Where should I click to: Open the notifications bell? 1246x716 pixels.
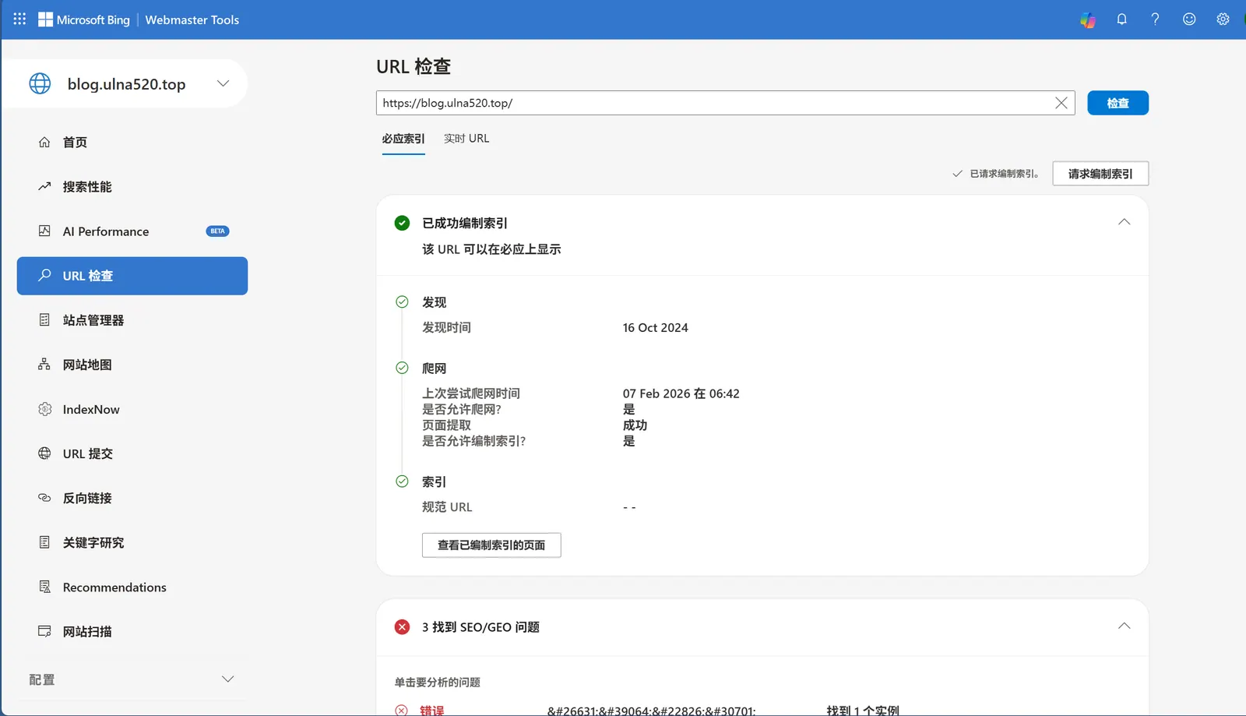tap(1121, 19)
